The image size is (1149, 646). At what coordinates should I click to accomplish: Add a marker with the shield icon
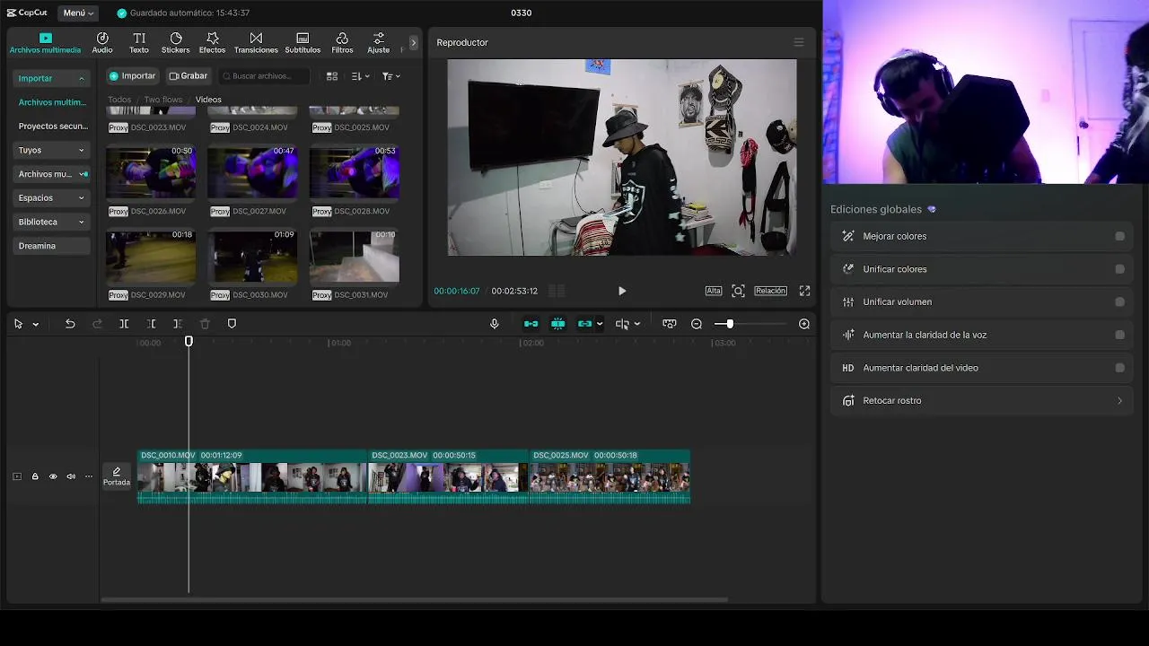tap(232, 324)
